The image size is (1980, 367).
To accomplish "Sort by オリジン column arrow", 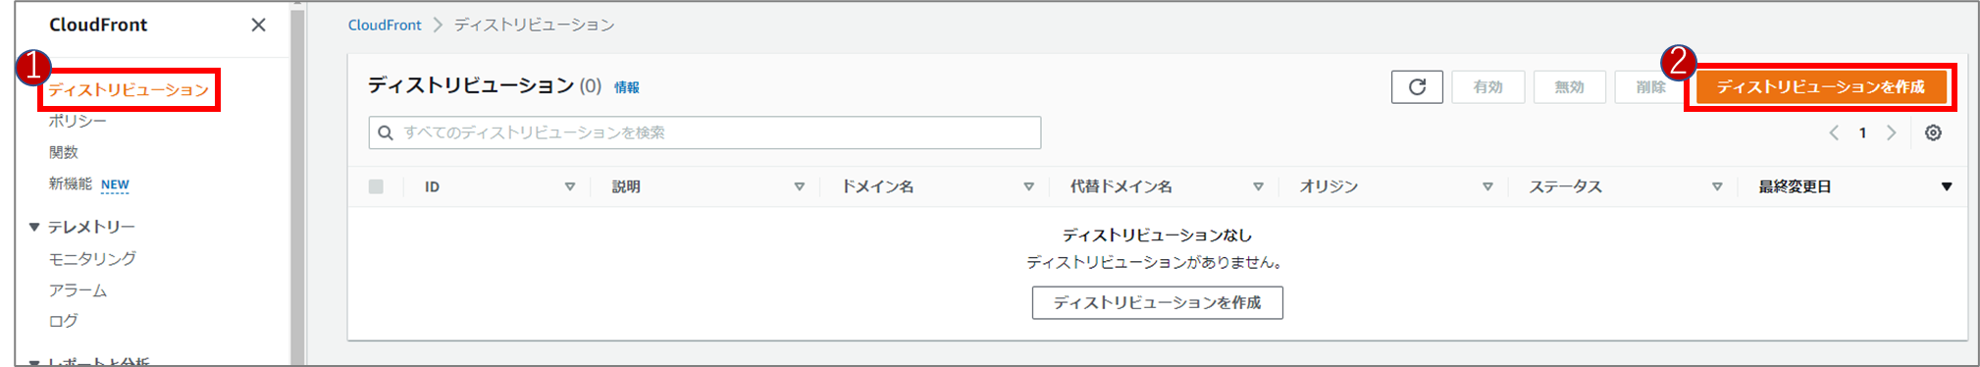I will 1487,186.
